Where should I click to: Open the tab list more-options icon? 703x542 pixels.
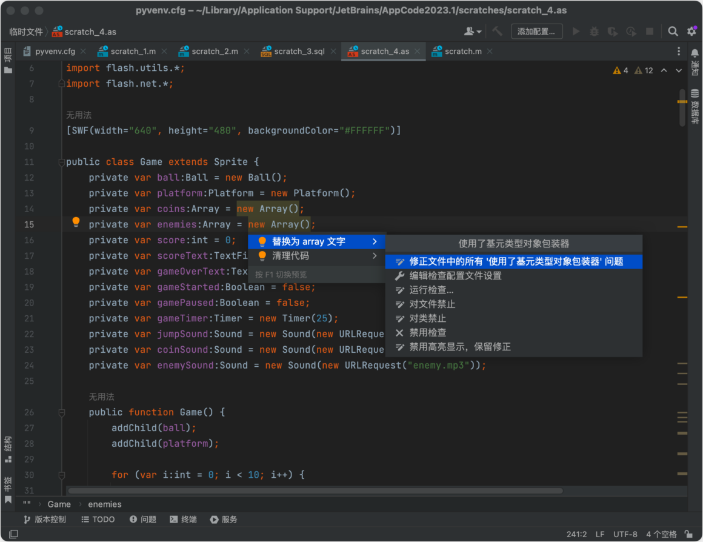pos(679,52)
